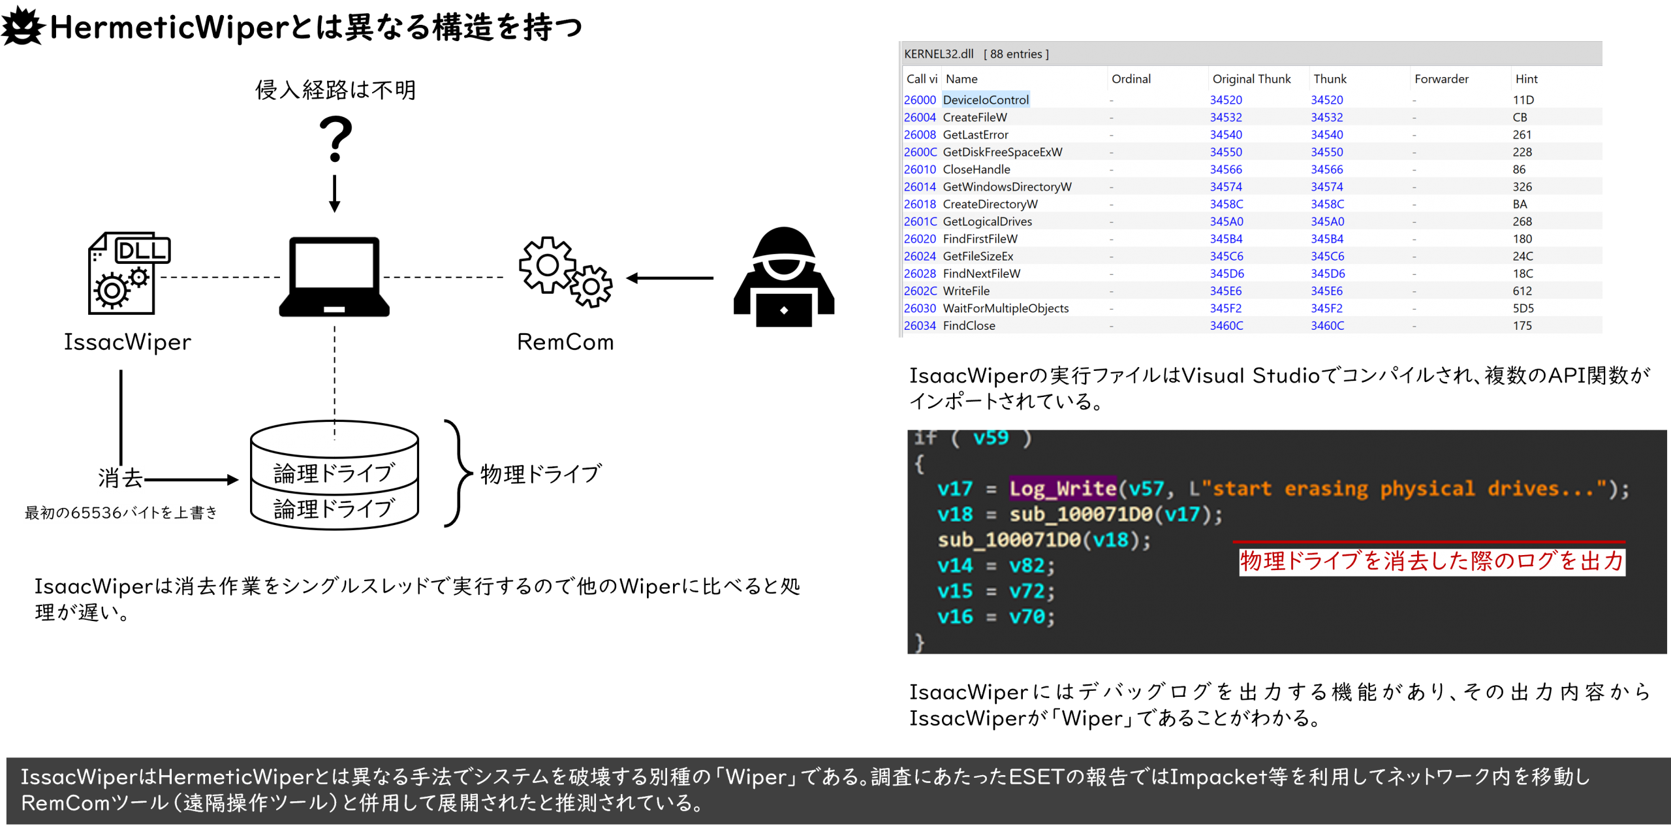Click the Original Thunk column header
This screenshot has width=1671, height=830.
coord(1251,79)
